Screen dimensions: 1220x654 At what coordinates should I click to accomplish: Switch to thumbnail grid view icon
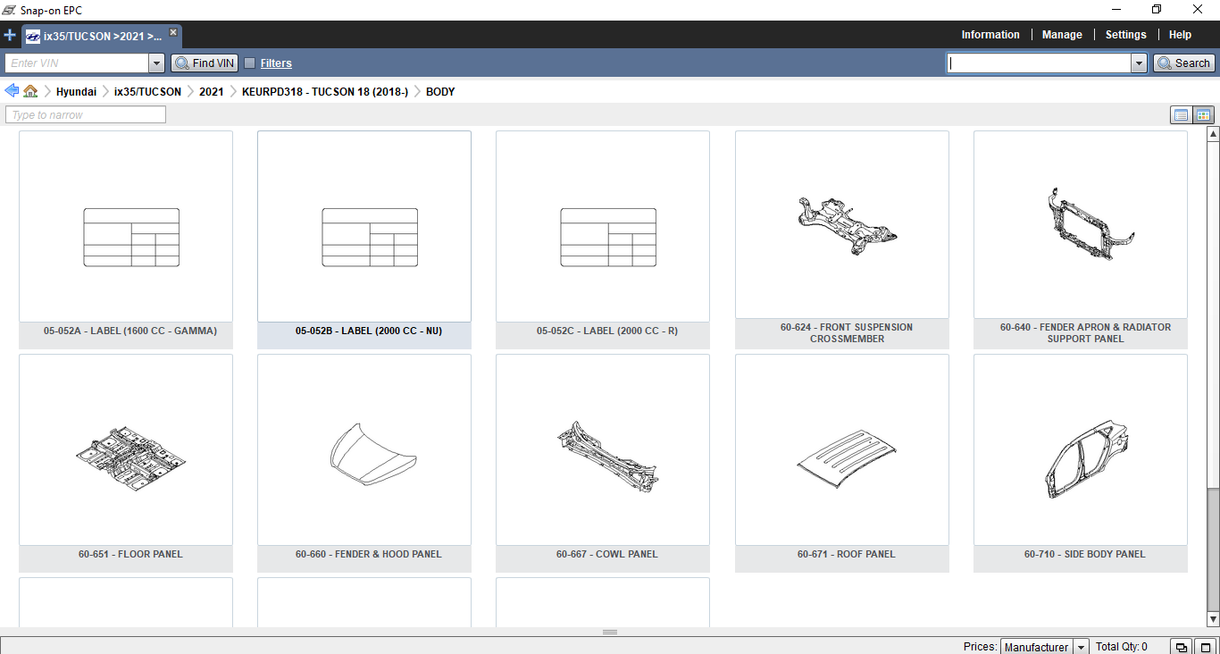click(1202, 115)
